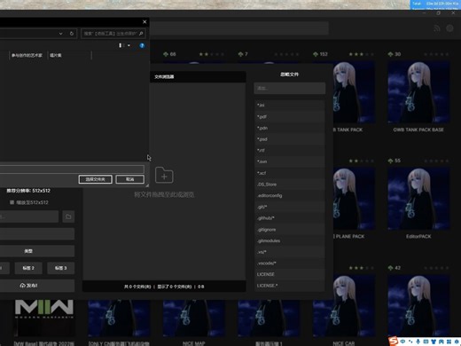Select the *.svn ignore entry
Image resolution: width=461 pixels, height=346 pixels.
(x=290, y=161)
